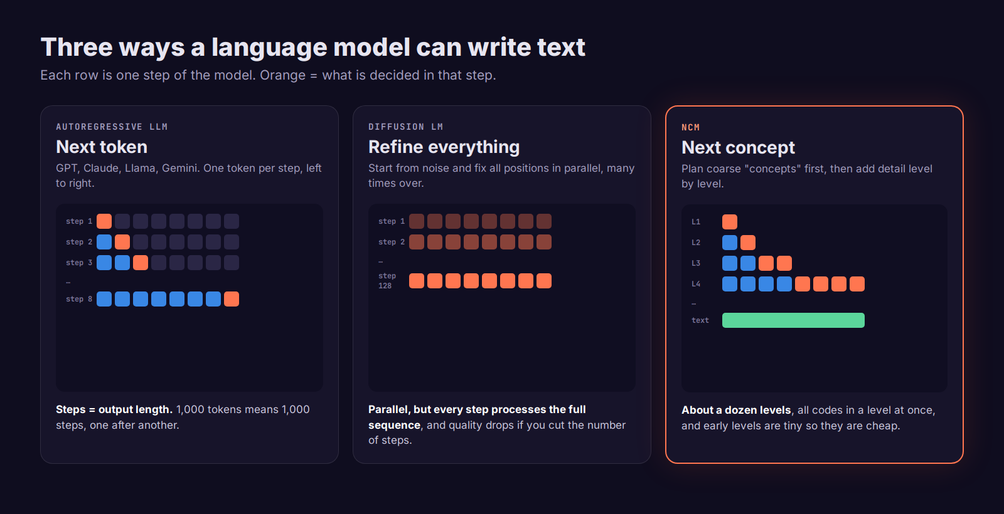Select the "L4" level label
The width and height of the screenshot is (1004, 514).
coord(696,284)
